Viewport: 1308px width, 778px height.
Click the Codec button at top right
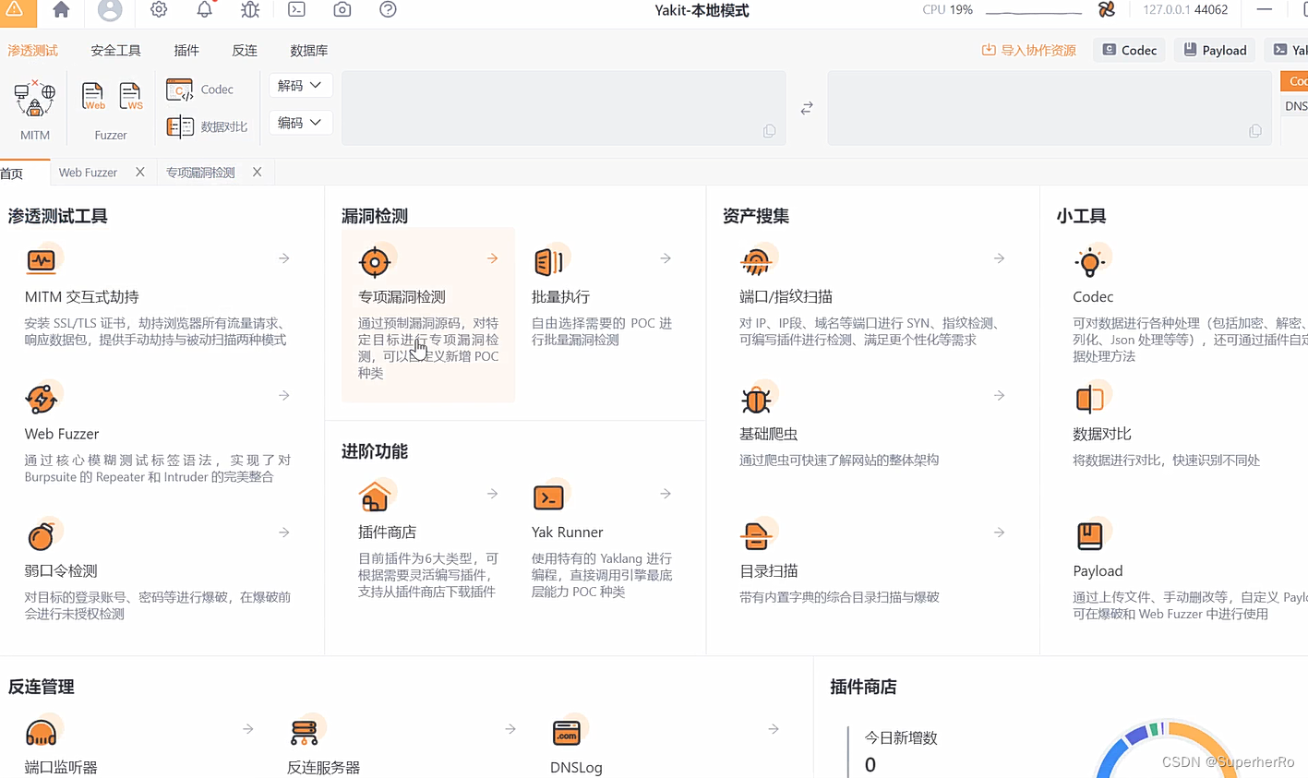pos(1129,50)
